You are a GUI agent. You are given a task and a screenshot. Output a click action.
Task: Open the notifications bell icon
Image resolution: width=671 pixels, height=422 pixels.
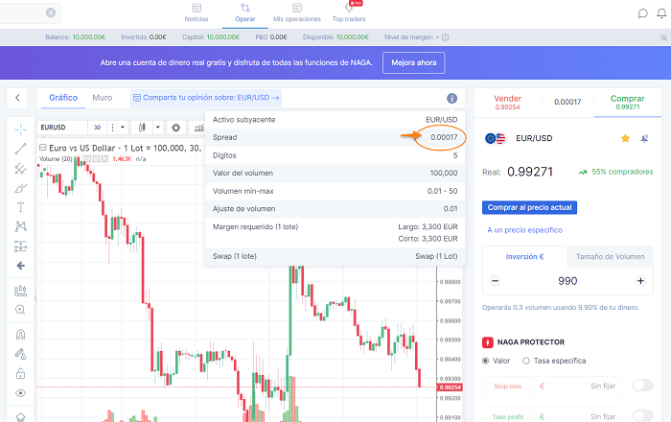[x=661, y=13]
